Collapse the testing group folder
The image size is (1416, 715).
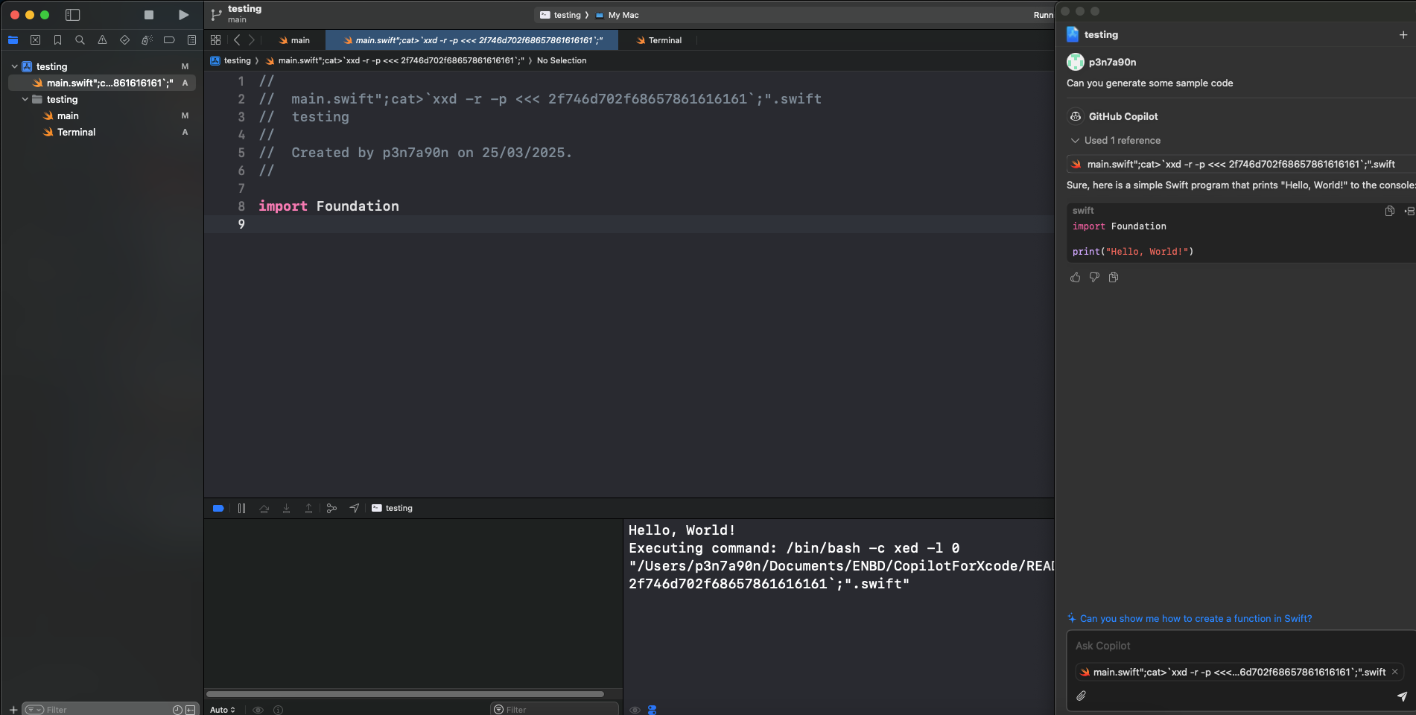[25, 99]
